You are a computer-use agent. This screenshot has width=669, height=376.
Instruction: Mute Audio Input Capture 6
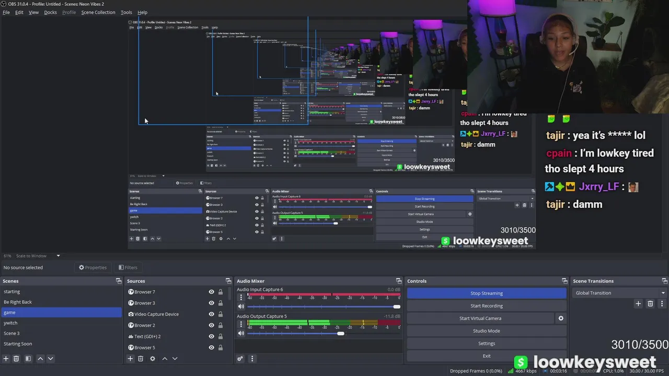(241, 307)
